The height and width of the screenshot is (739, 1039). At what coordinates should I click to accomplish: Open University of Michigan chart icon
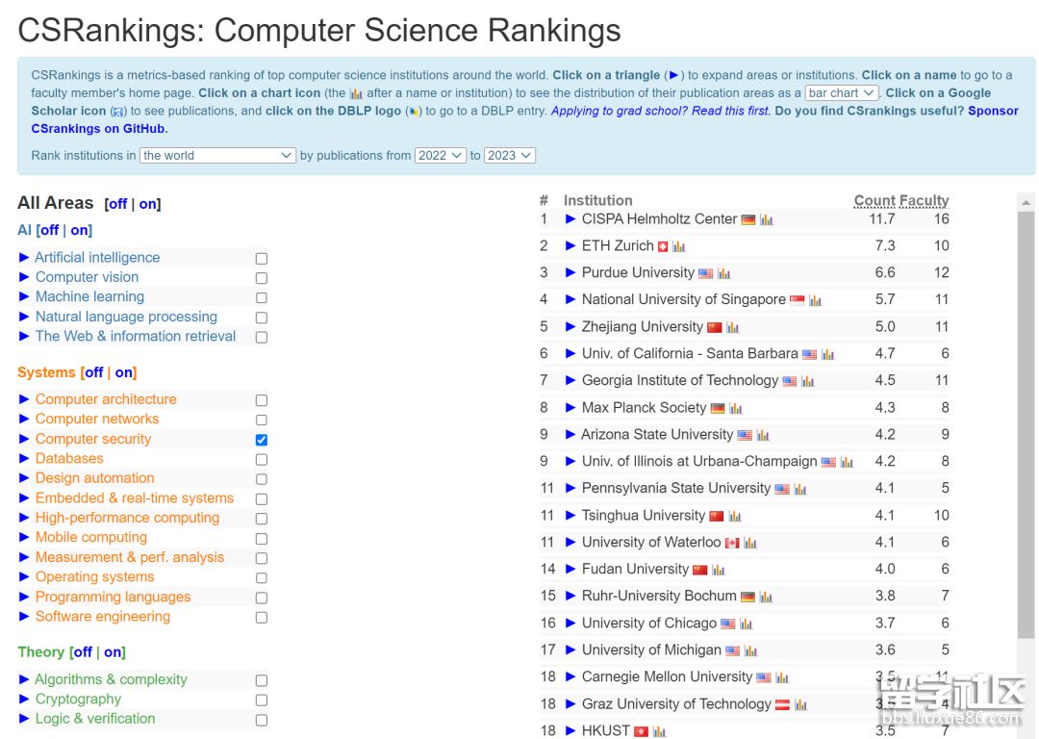pos(750,650)
